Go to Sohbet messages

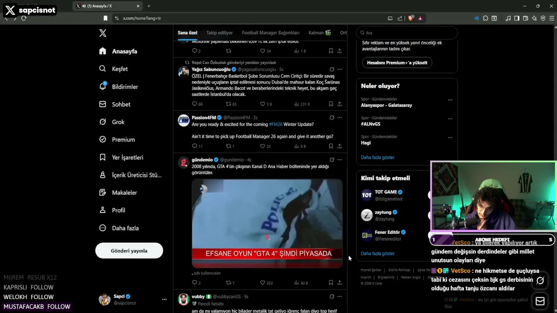pyautogui.click(x=115, y=104)
